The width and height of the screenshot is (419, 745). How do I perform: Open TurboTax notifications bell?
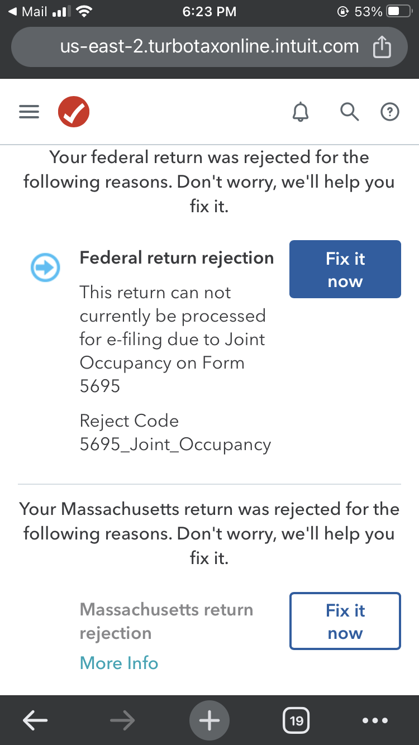point(300,112)
